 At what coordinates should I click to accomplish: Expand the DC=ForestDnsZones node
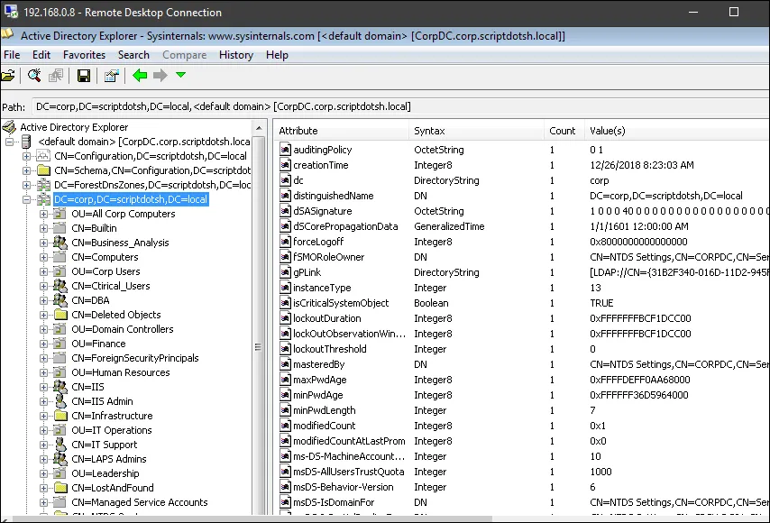tap(26, 185)
